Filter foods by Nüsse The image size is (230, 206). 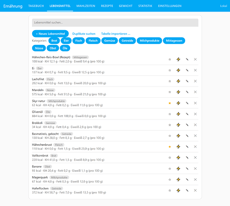pyautogui.click(x=39, y=48)
